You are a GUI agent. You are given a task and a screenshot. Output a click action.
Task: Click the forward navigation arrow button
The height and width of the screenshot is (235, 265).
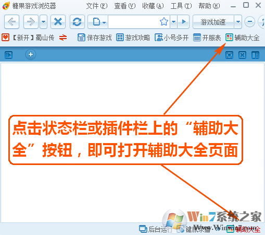tap(31, 22)
